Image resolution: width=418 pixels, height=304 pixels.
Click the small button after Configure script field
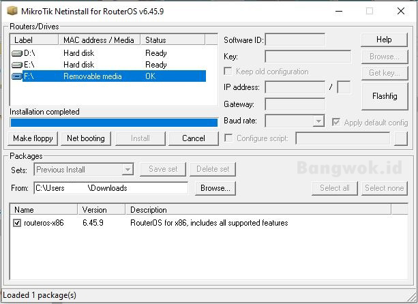pyautogui.click(x=401, y=138)
